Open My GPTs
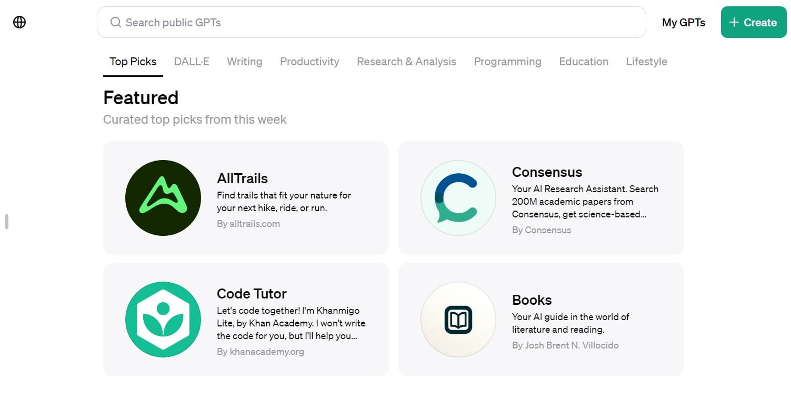Image resolution: width=791 pixels, height=408 pixels. click(x=684, y=23)
